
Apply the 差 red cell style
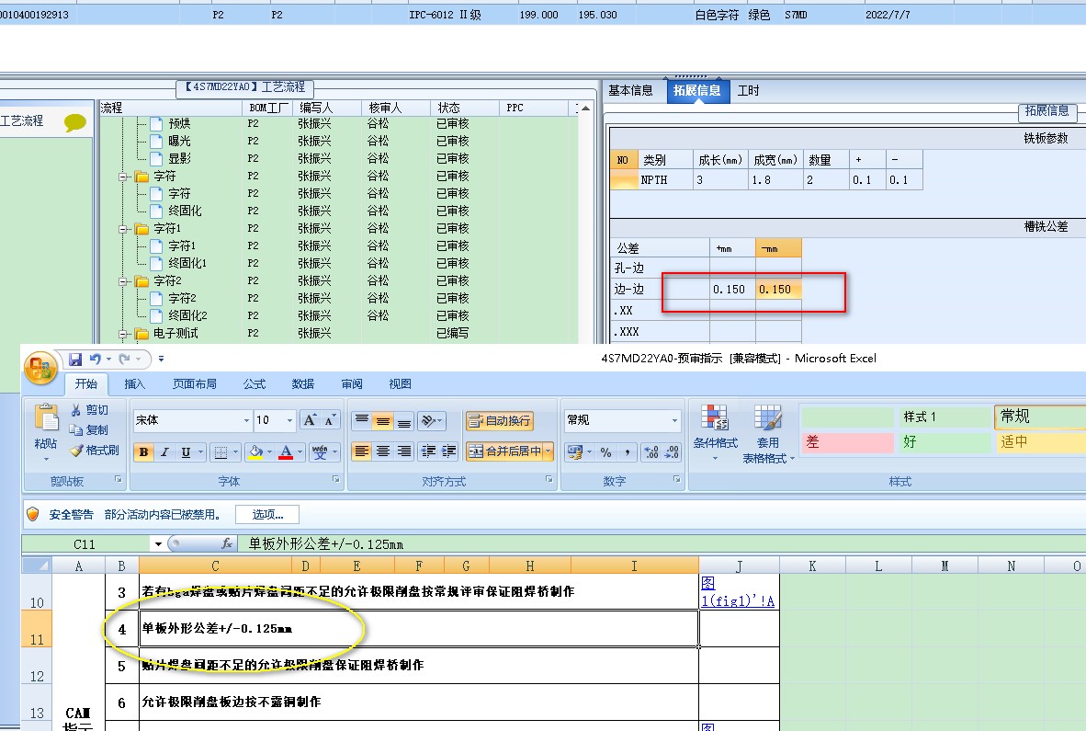(848, 442)
